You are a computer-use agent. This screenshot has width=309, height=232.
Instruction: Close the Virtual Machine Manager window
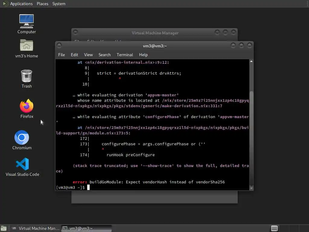tap(234, 32)
